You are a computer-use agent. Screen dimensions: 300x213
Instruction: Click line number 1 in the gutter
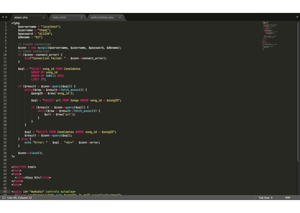tap(6, 23)
